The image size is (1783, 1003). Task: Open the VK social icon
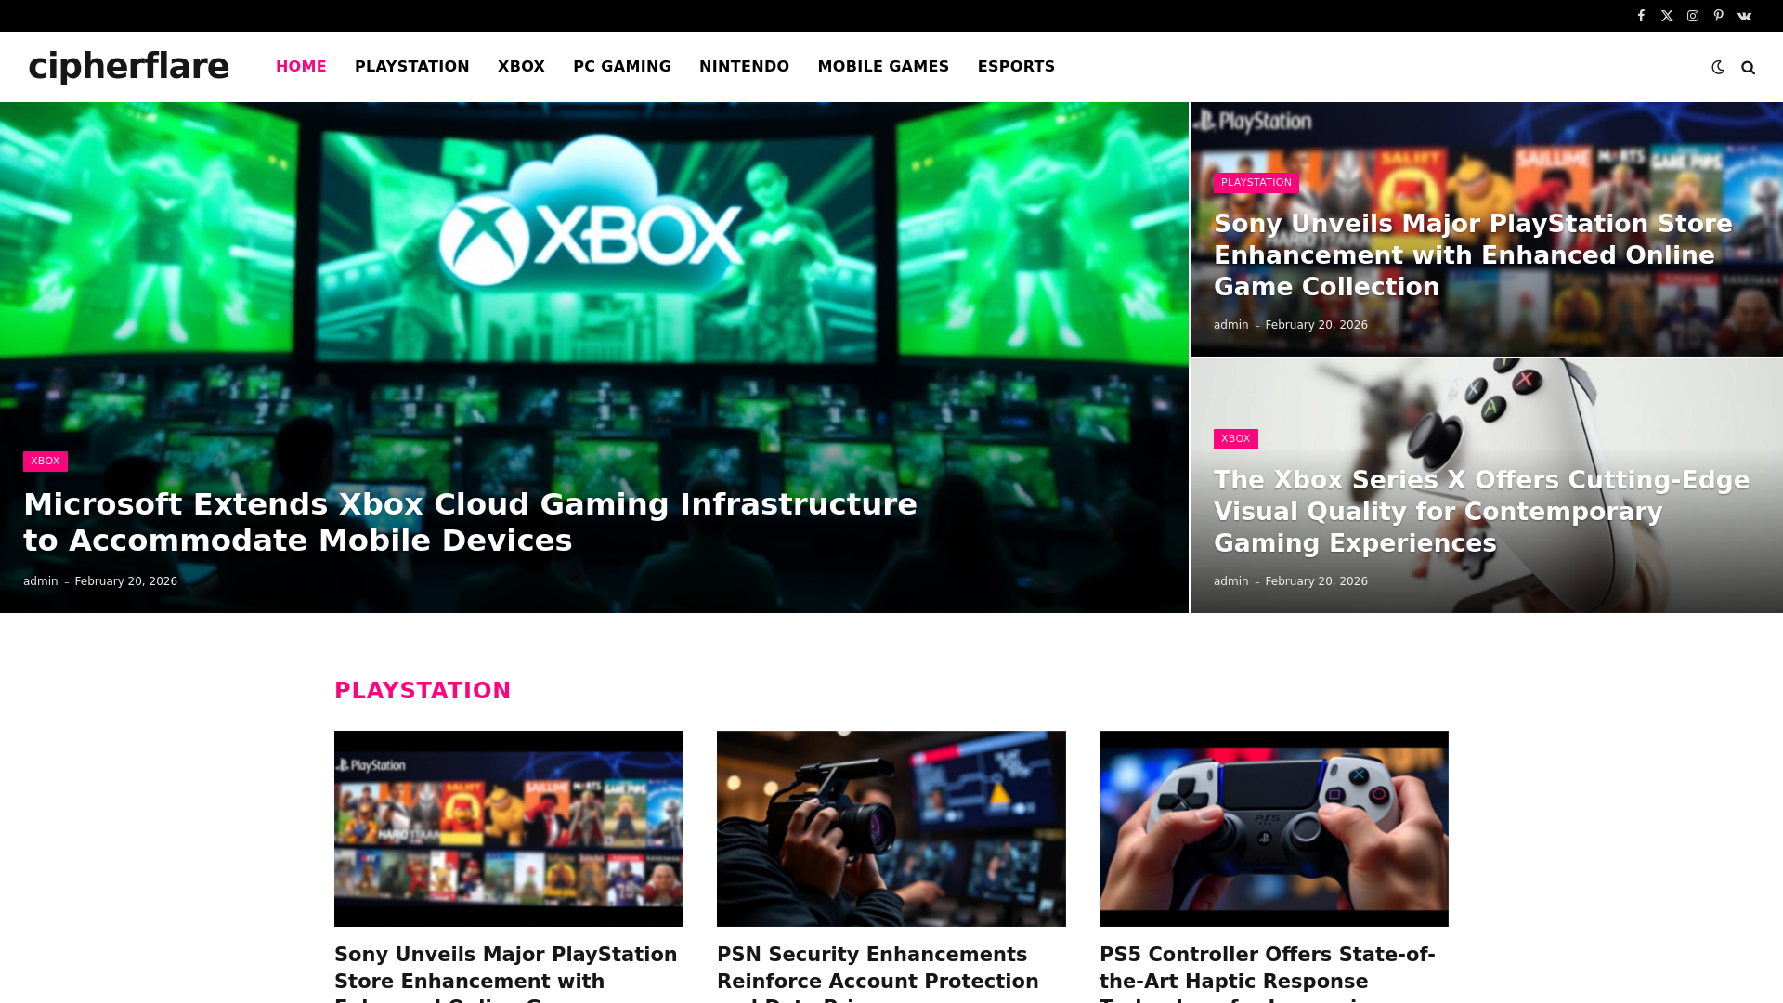(1744, 16)
